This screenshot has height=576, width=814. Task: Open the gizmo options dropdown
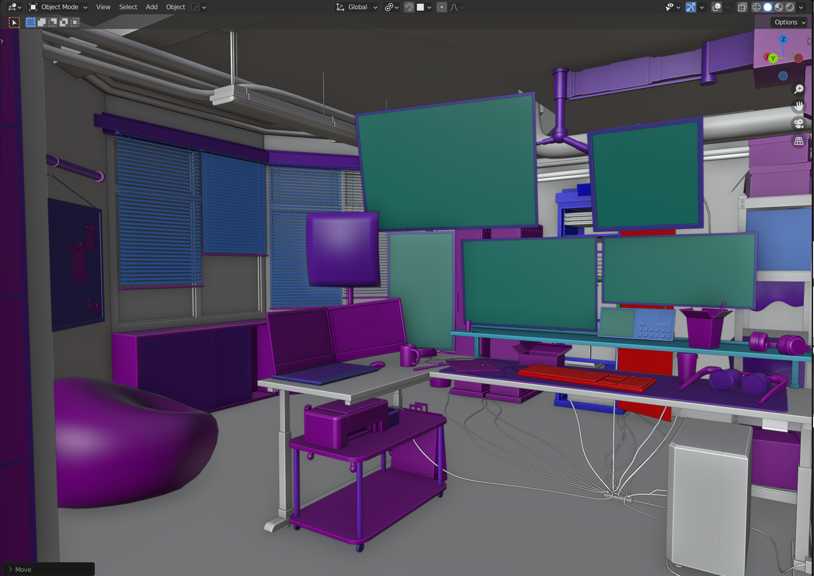702,7
